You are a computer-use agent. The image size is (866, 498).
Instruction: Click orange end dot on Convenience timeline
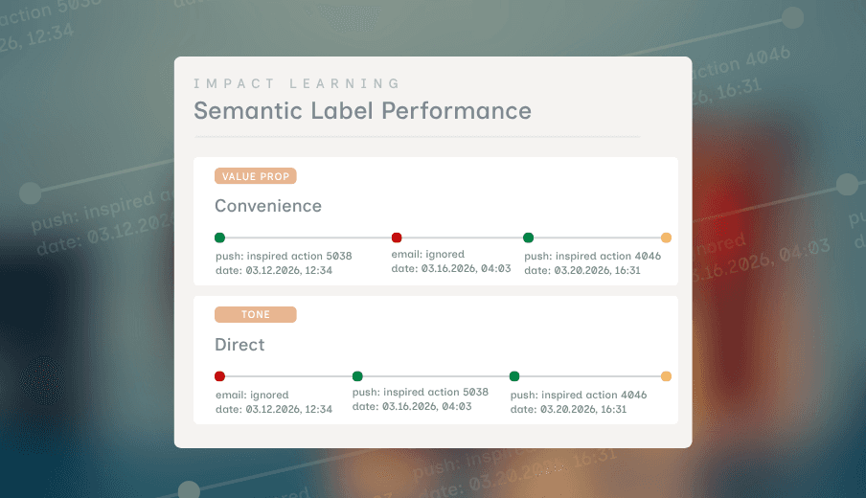tap(666, 238)
